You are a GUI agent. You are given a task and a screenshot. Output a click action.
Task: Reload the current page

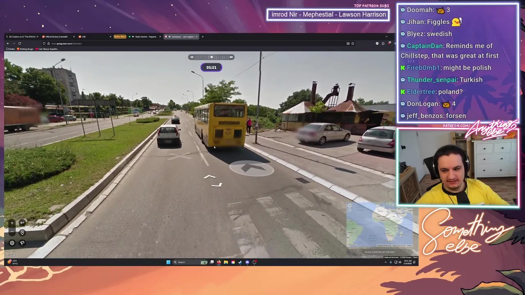[x=19, y=43]
